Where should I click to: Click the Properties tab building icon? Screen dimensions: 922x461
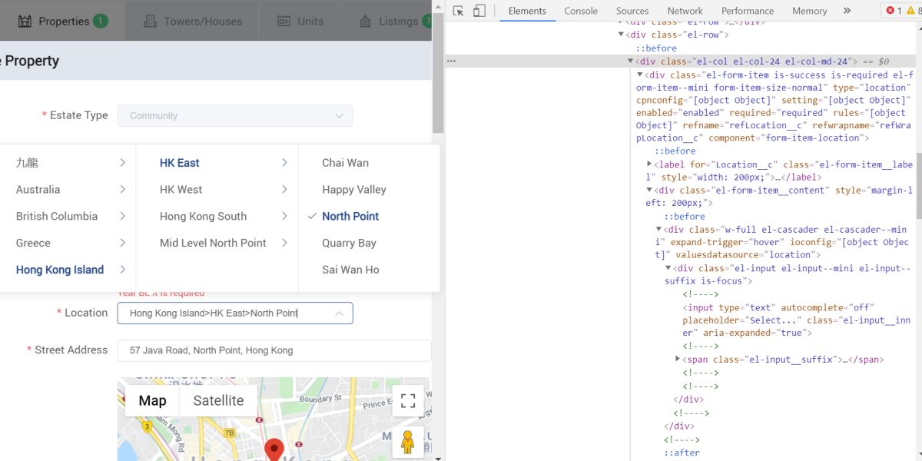pos(25,22)
